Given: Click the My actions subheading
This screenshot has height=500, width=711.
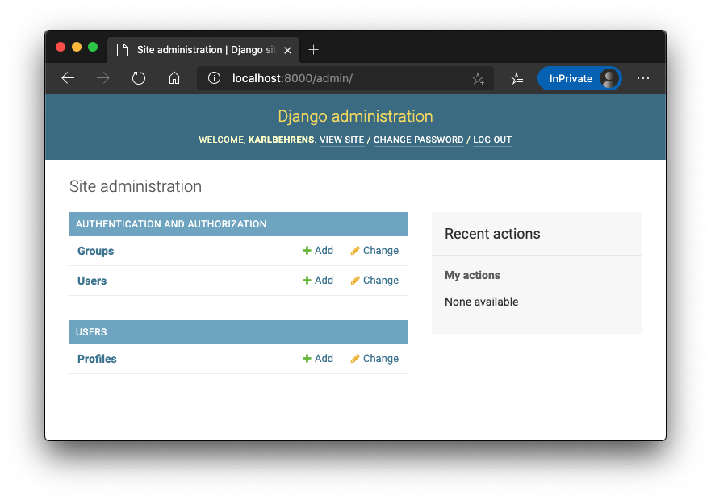Looking at the screenshot, I should point(472,275).
